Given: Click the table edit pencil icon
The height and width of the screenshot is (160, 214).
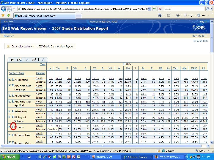Looking at the screenshot, I should click(x=19, y=60).
